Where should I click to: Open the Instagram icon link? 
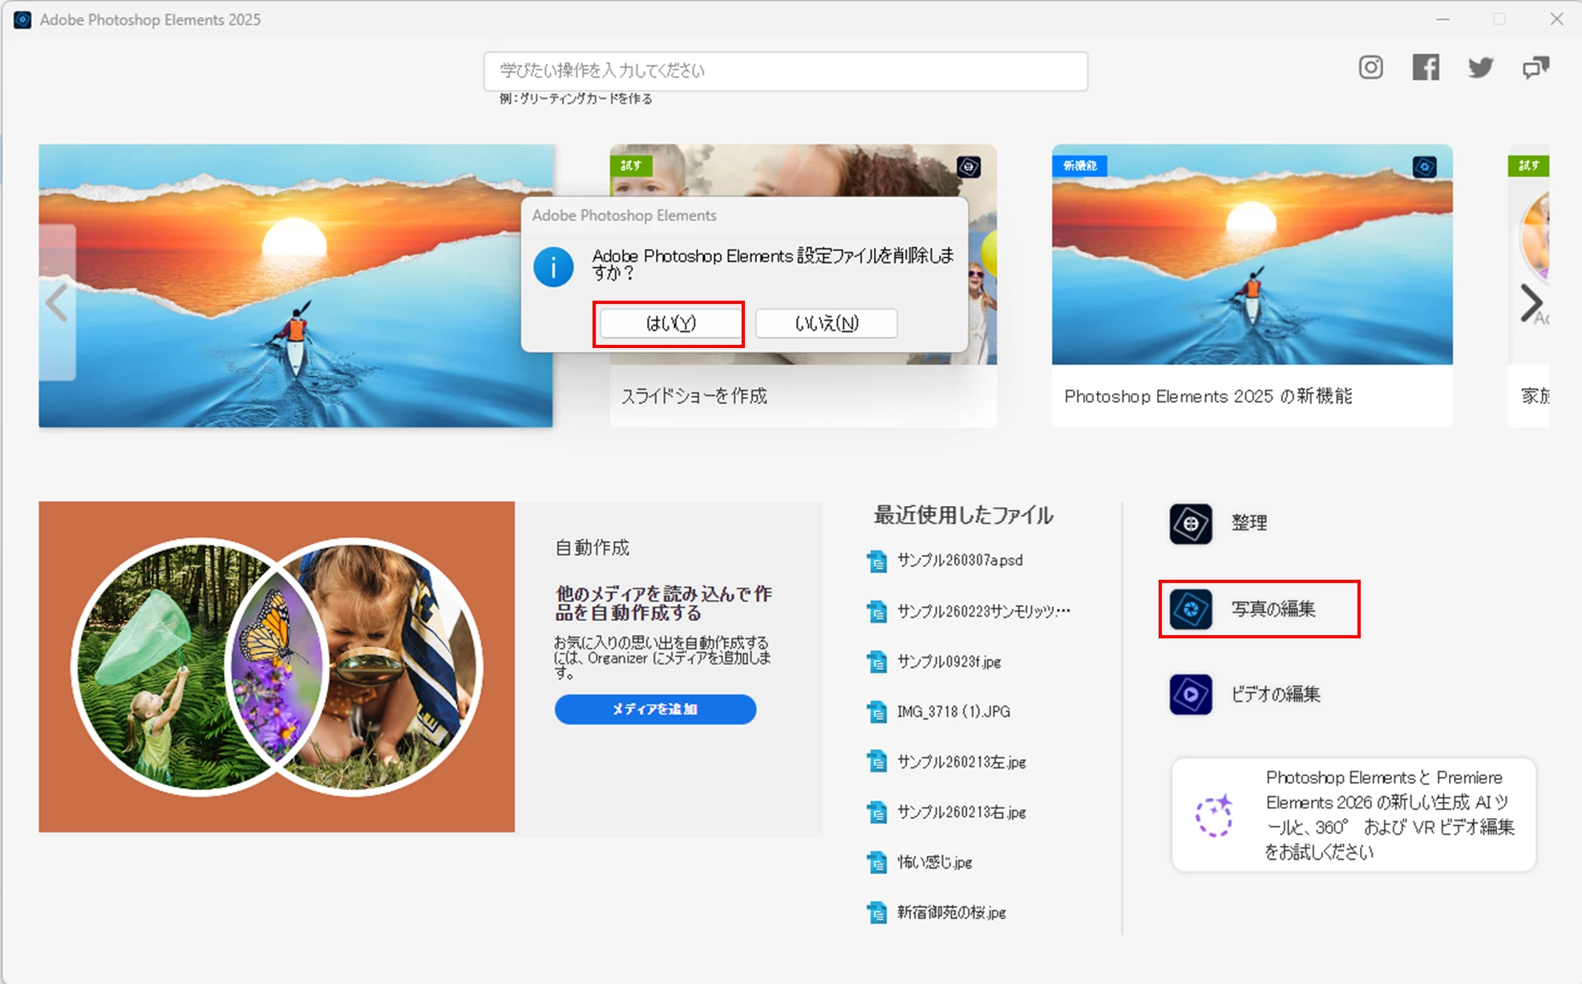click(1370, 67)
